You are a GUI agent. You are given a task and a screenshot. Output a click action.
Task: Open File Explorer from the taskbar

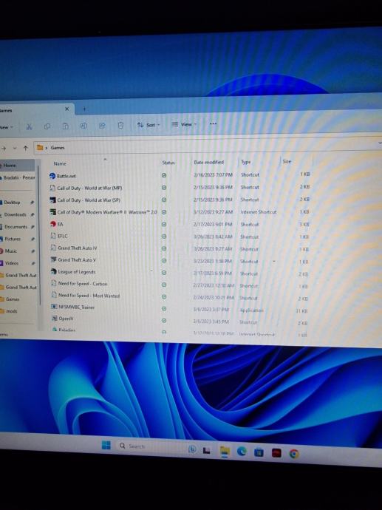click(225, 452)
